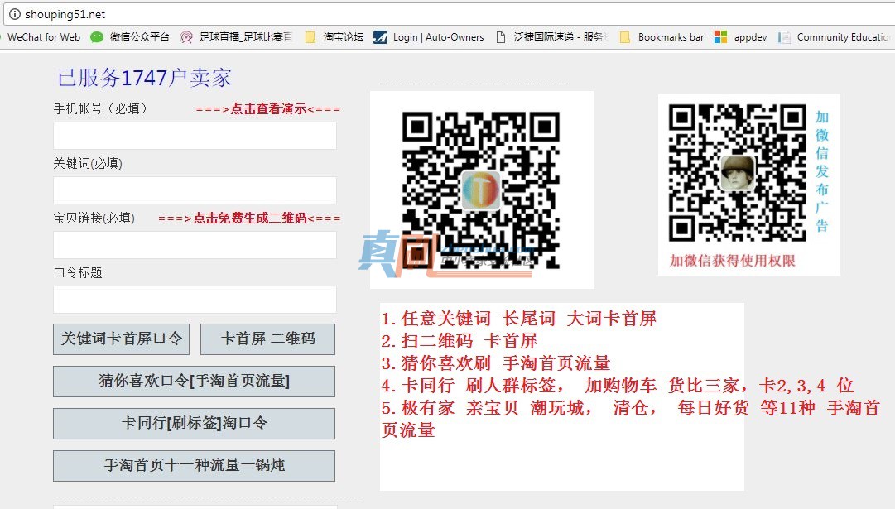Open the 足球直播 bookmark
The height and width of the screenshot is (509, 895).
coord(245,37)
